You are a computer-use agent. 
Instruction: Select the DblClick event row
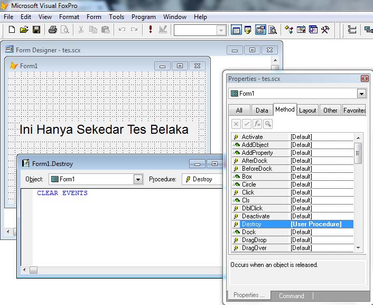(x=293, y=208)
